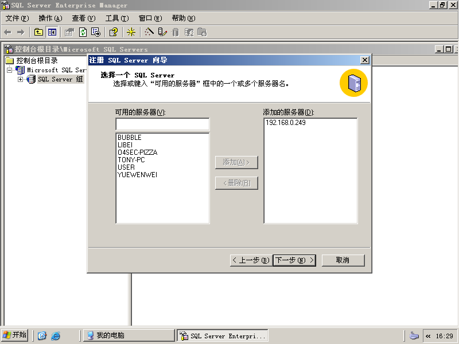This screenshot has width=459, height=344.
Task: Click the Forward arrow in the toolbar
Action: click(21, 32)
